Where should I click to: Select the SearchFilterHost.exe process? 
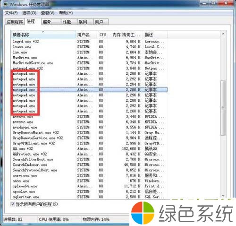click(89, 159)
